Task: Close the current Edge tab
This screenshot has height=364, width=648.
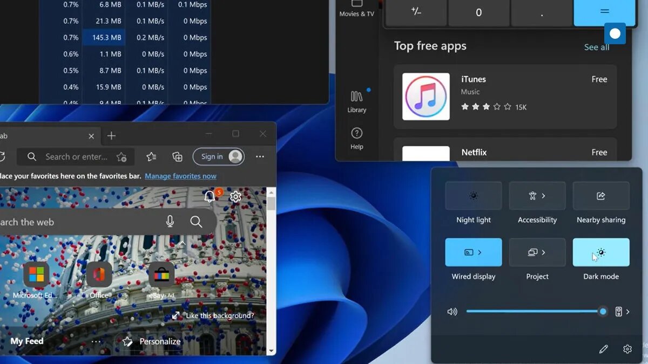Action: click(91, 136)
